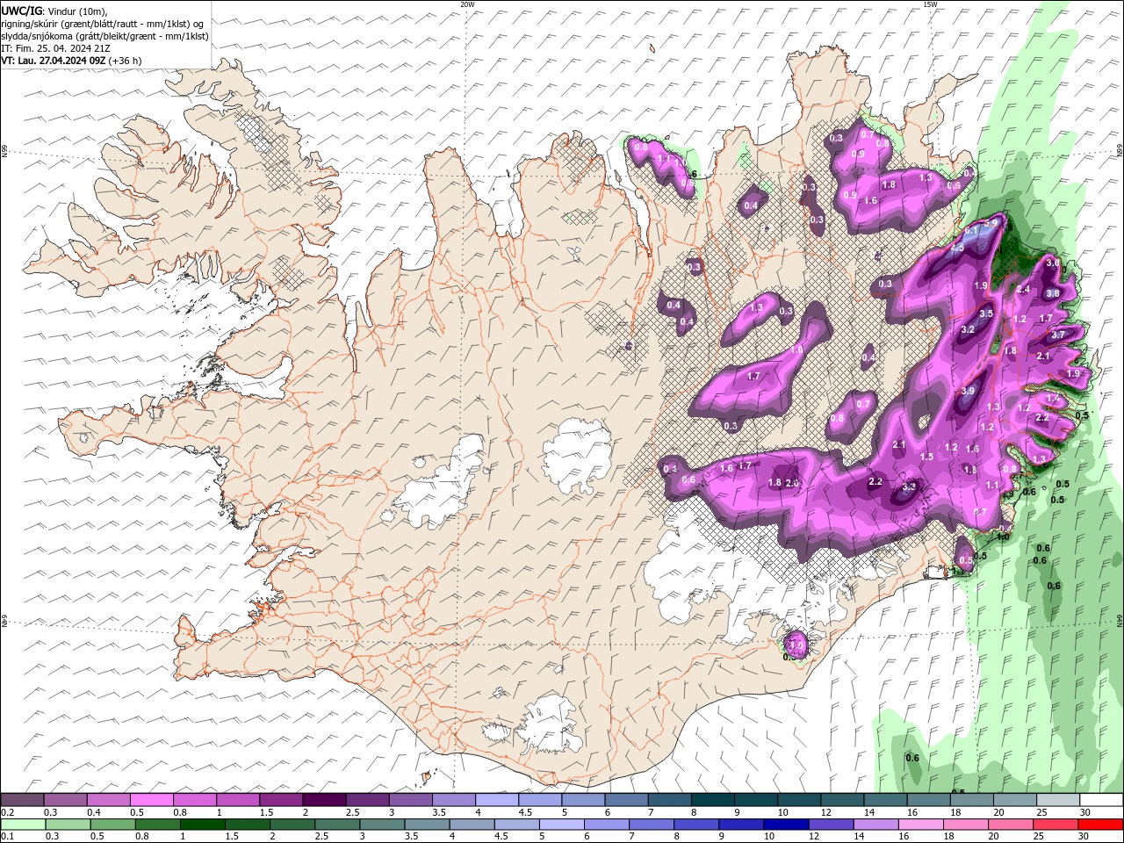Click the red 30 mm swatch in bottom legend row
The image size is (1124, 843).
pyautogui.click(x=1101, y=825)
